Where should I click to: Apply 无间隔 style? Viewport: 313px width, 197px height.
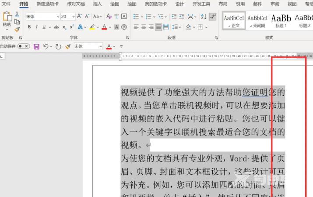257,21
